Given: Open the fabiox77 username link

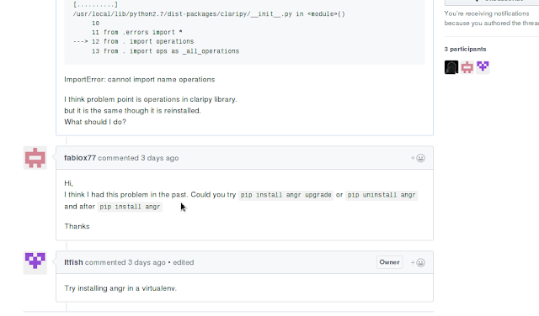Looking at the screenshot, I should [80, 158].
